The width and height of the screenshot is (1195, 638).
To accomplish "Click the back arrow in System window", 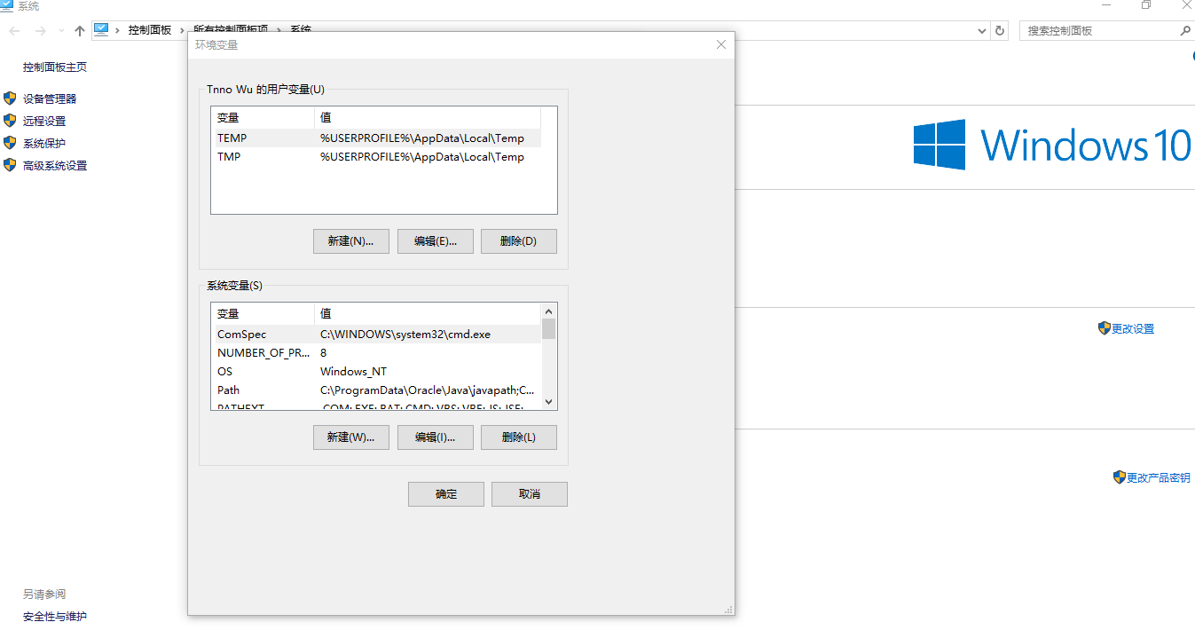I will [x=15, y=31].
